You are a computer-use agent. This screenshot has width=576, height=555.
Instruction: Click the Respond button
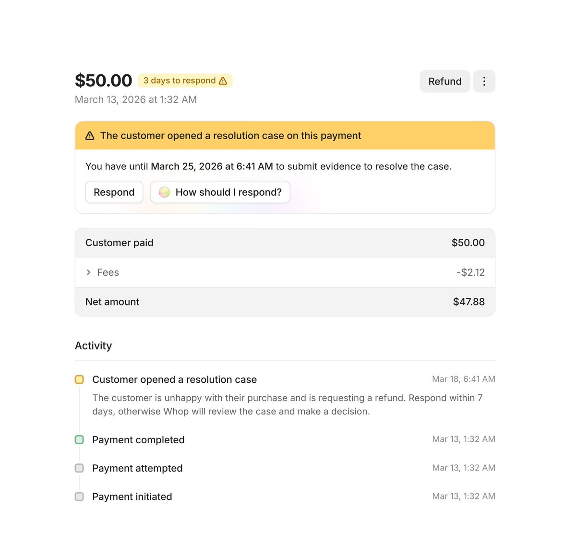point(114,192)
